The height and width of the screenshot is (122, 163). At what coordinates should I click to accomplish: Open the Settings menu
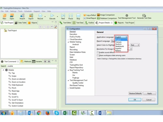click(x=13, y=11)
